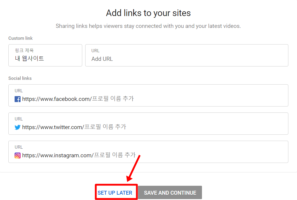Click the 'Custom link' section label
Screen dimensions: 297x200
click(21, 38)
